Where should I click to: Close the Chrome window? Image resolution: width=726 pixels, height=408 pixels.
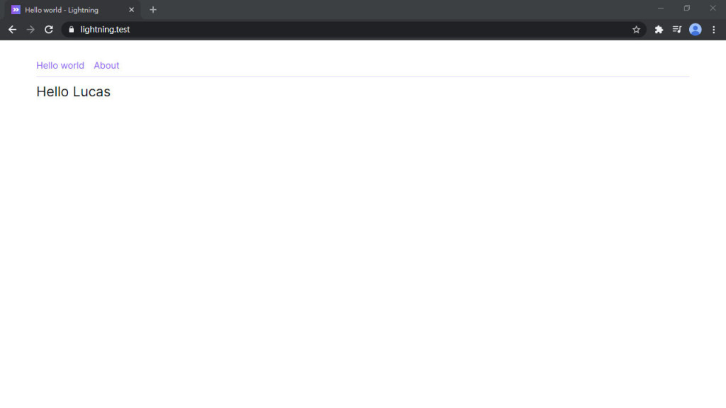(x=713, y=8)
